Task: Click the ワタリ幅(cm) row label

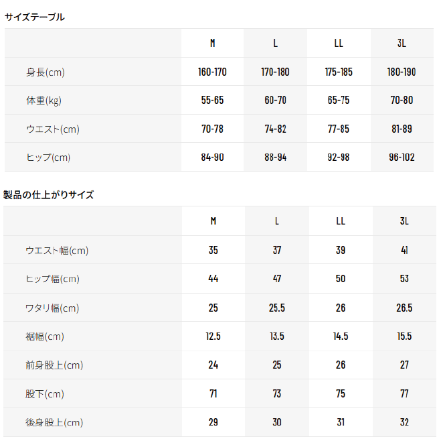Action: pyautogui.click(x=52, y=308)
